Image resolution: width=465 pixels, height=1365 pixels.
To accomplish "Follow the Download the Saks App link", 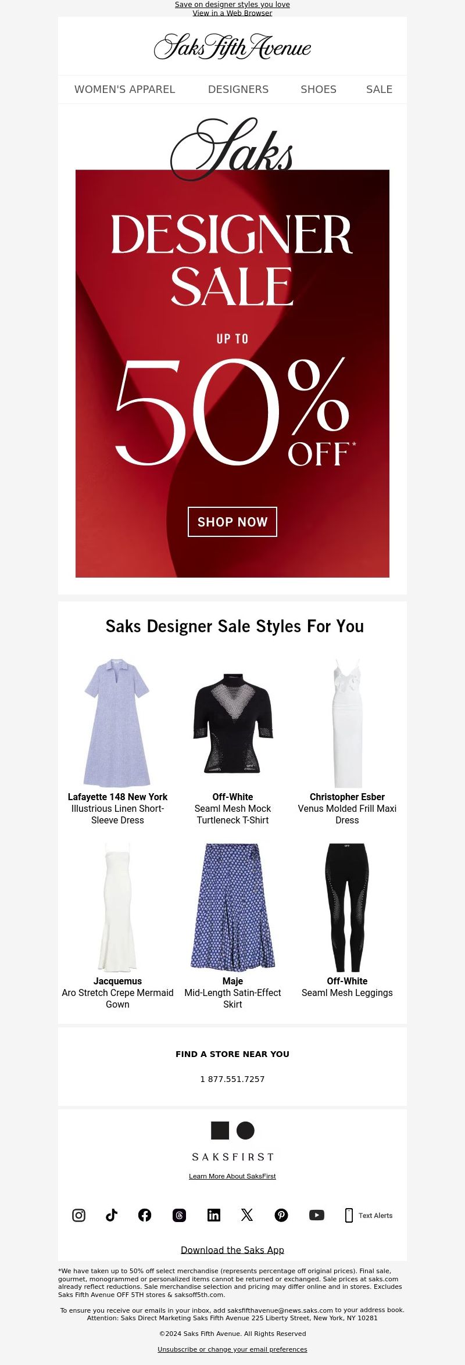I will [x=233, y=1250].
